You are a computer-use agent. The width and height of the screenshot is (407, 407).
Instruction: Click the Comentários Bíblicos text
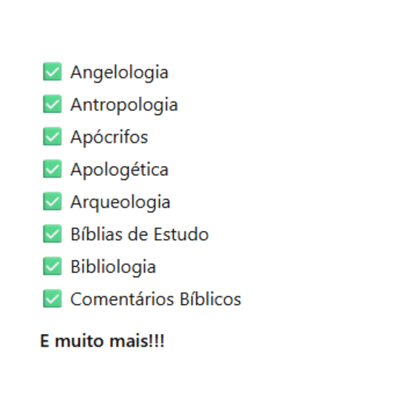coord(156,299)
